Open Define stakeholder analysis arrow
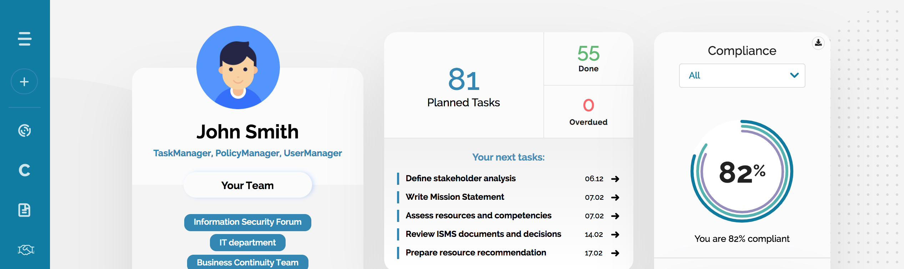The image size is (904, 269). 615,179
